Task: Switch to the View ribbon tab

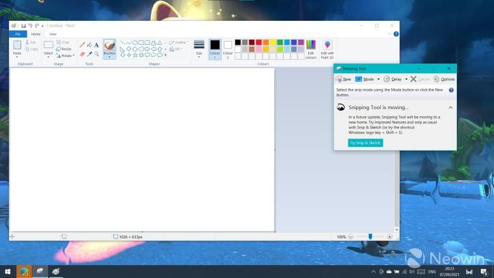Action: click(53, 34)
